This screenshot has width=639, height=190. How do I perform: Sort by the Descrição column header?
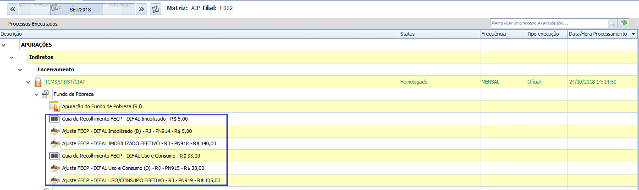pos(199,34)
